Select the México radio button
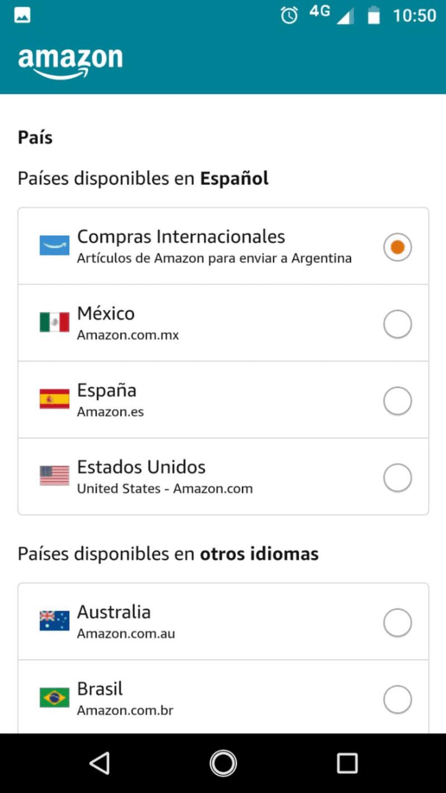The width and height of the screenshot is (446, 793). (397, 324)
